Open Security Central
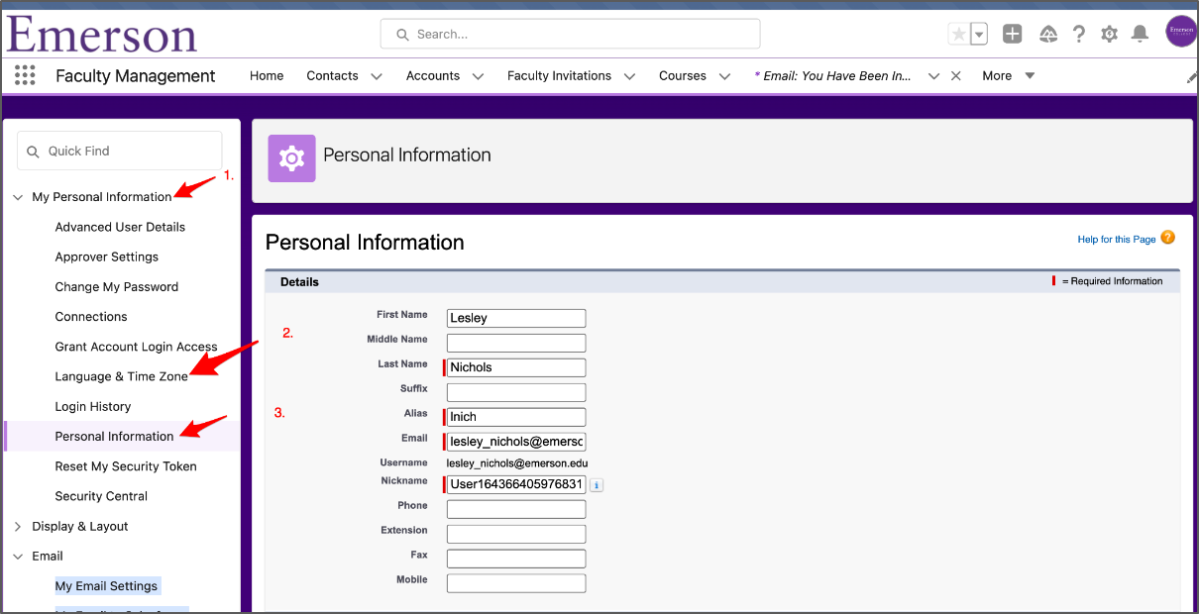 click(101, 496)
